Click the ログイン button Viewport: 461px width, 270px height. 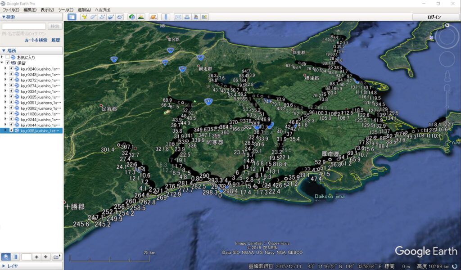[x=434, y=17]
